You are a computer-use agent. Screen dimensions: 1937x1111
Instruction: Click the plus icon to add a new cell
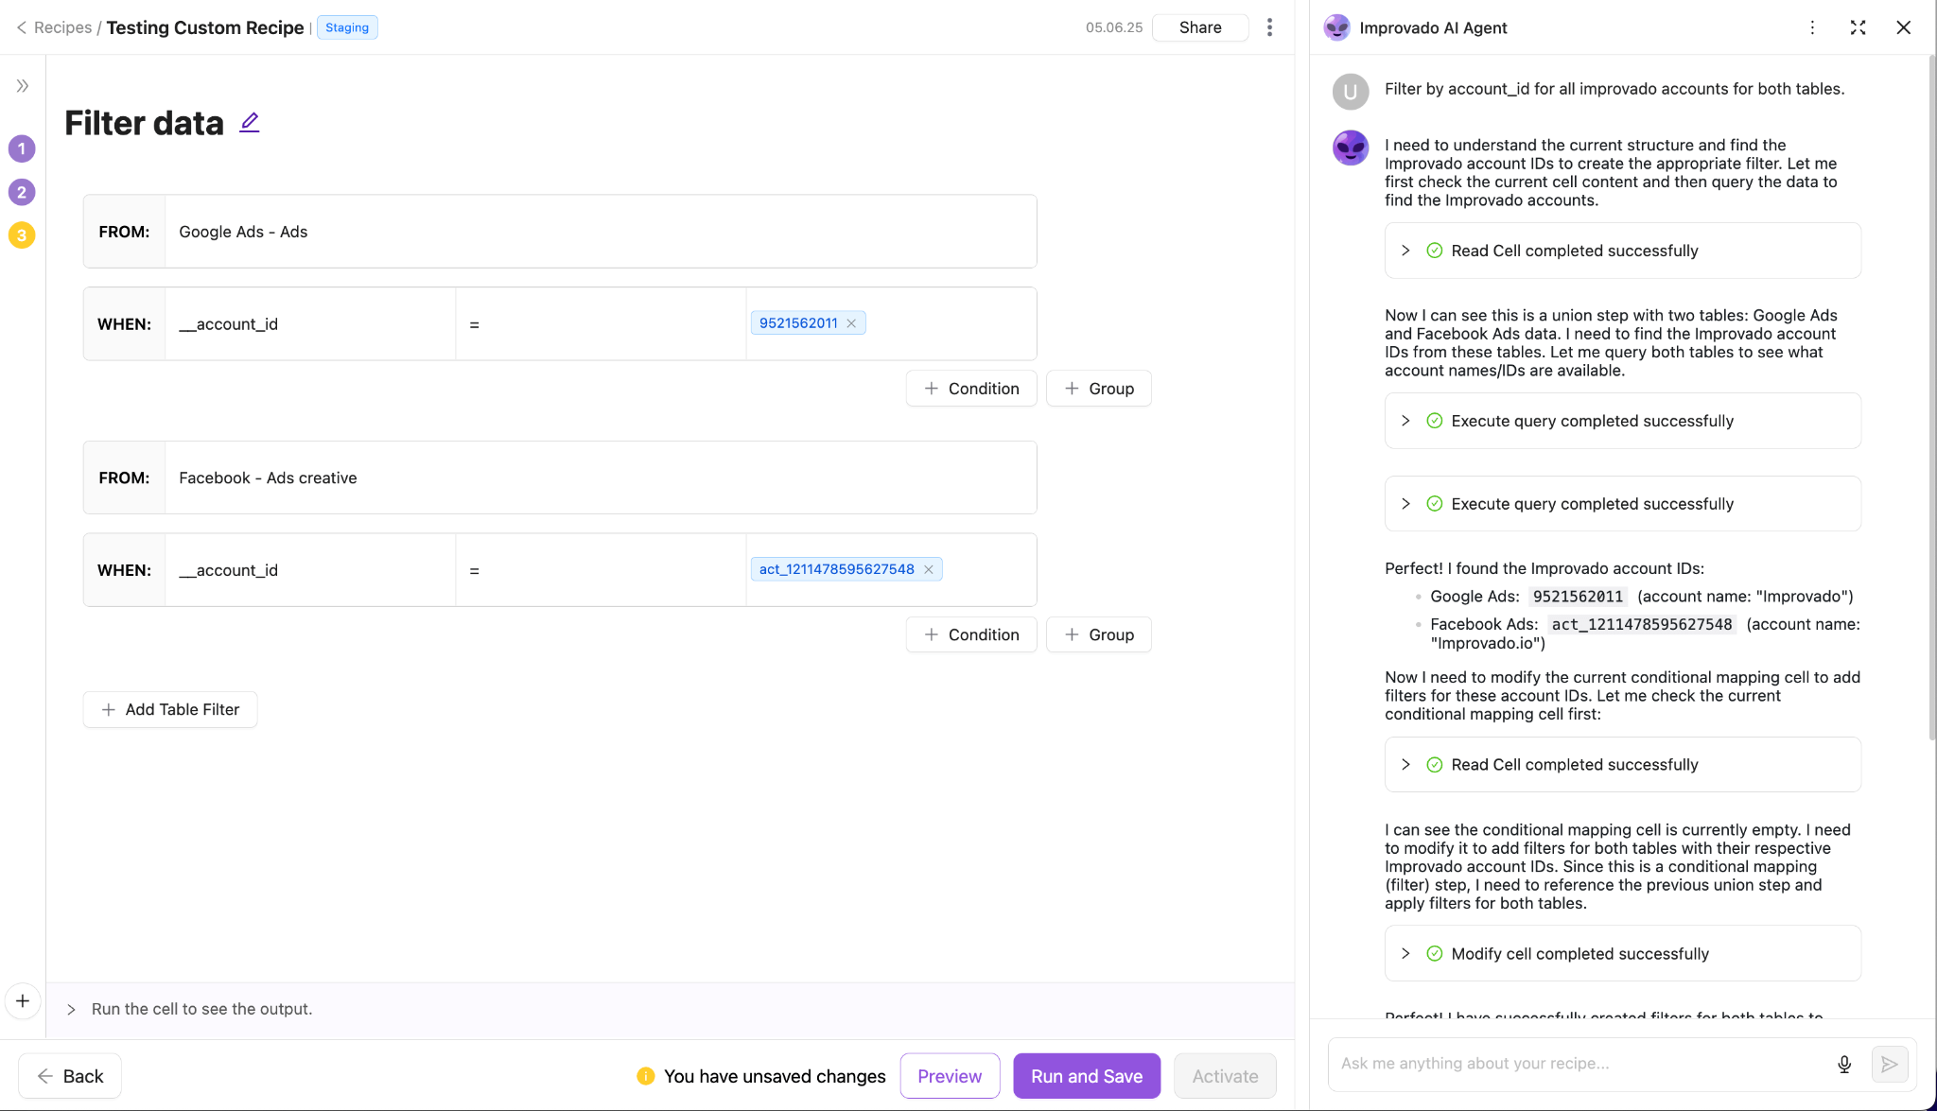(x=22, y=1000)
